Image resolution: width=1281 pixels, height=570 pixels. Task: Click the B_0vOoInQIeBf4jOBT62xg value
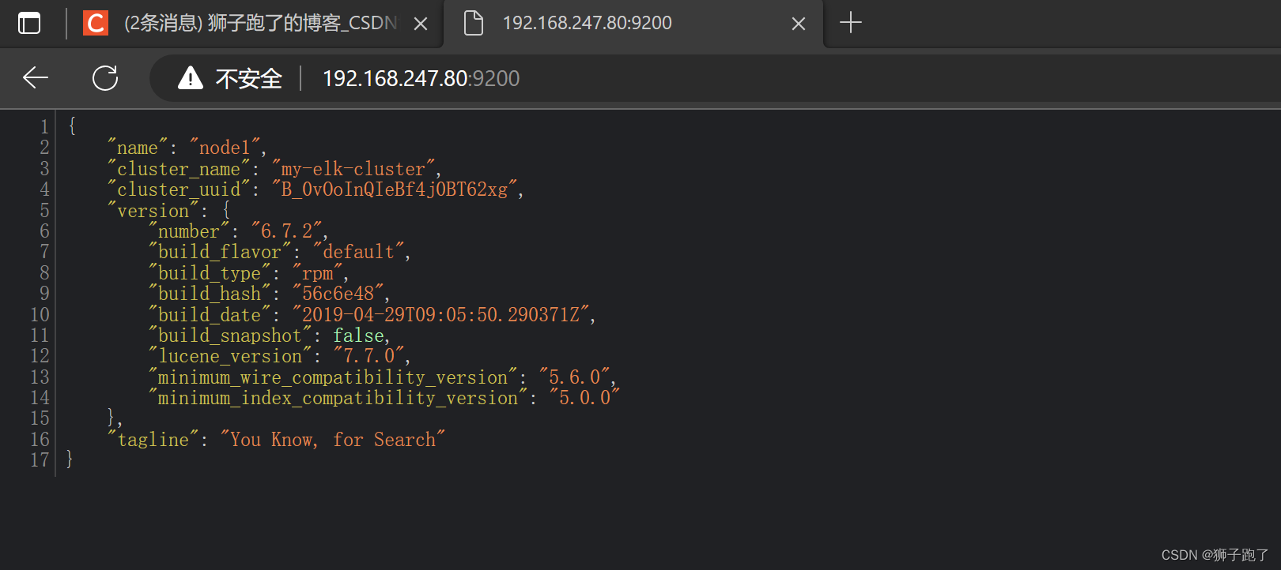395,189
